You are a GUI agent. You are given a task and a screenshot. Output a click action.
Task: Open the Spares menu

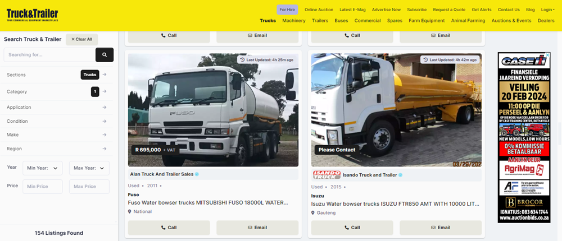pyautogui.click(x=395, y=20)
